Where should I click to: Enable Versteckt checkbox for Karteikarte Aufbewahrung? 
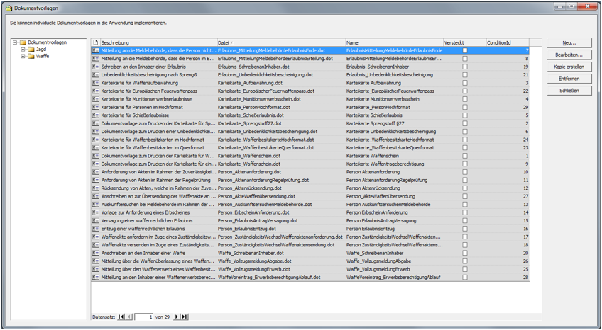pos(465,83)
